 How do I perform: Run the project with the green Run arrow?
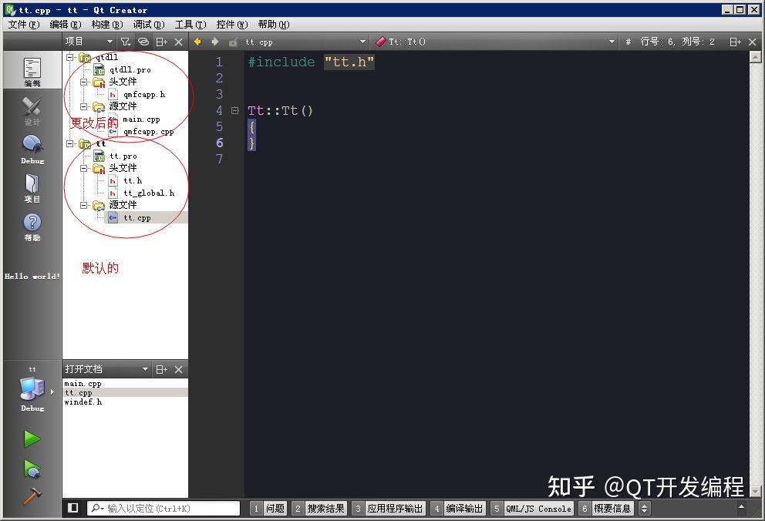pos(32,438)
